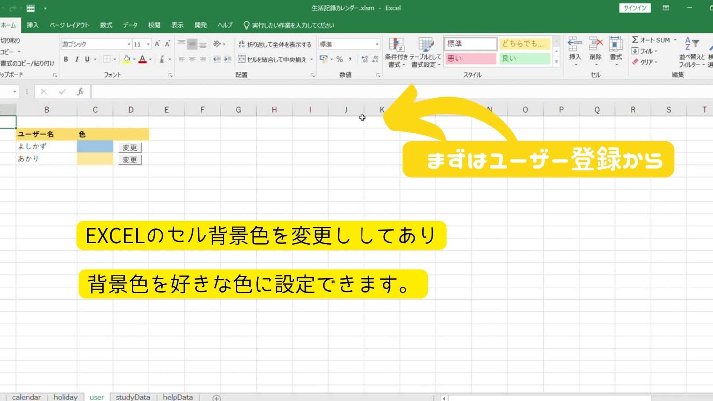The image size is (713, 401).
Task: Open the ページレイアウト ribbon tab
Action: 69,25
